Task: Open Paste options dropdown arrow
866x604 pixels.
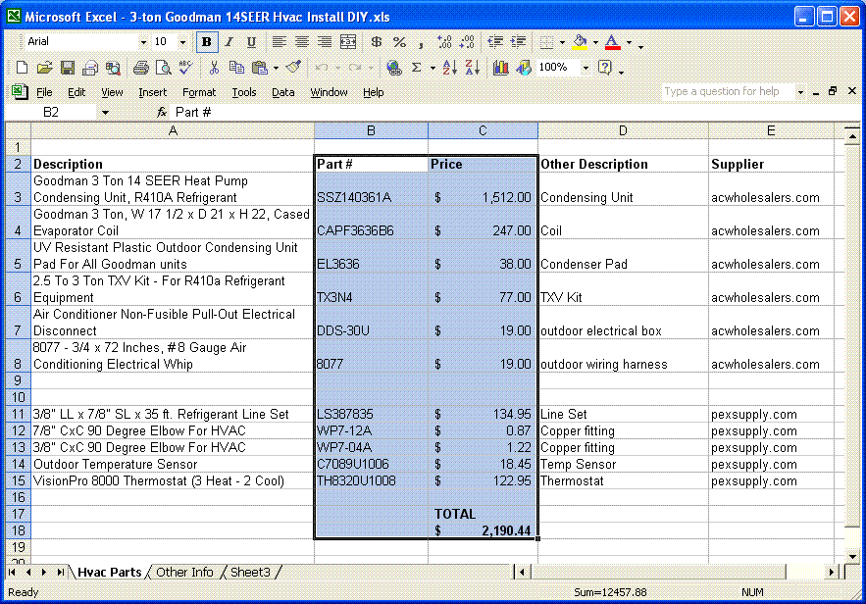Action: [276, 68]
